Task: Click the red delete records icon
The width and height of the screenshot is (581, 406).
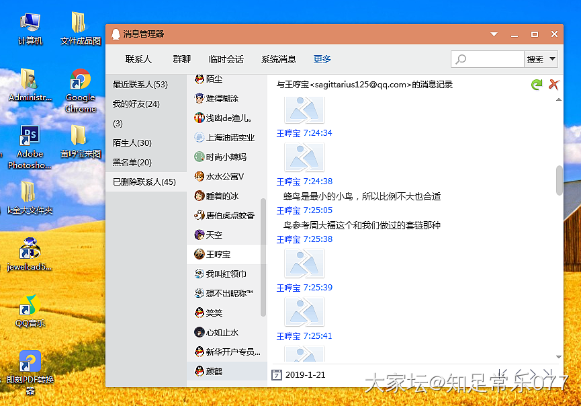Action: point(553,85)
